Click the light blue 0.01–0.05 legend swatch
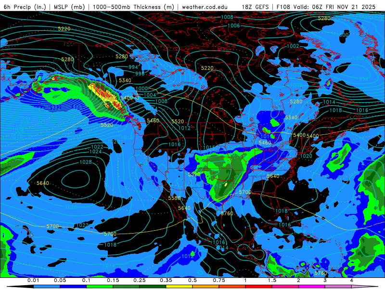The width and height of the screenshot is (385, 289). pos(47,287)
